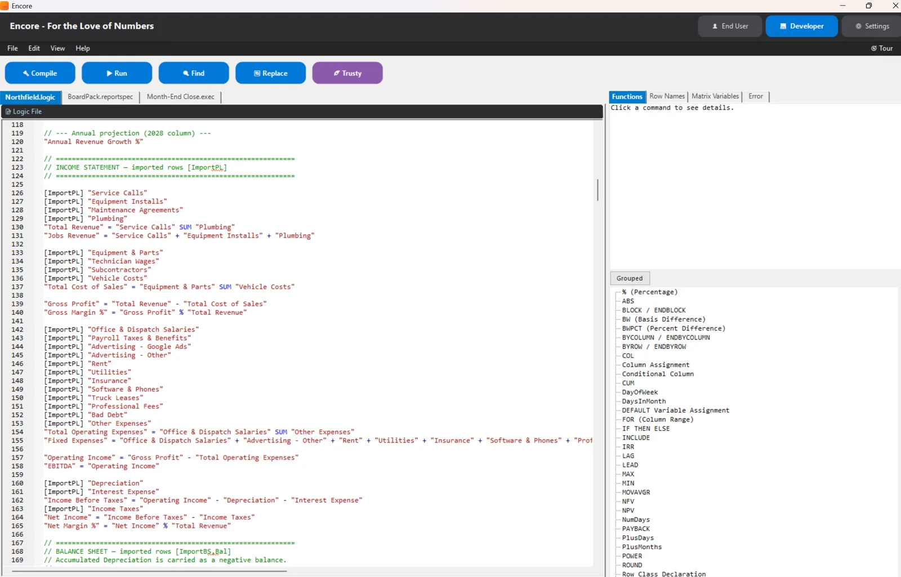Image resolution: width=901 pixels, height=577 pixels.
Task: Launch the Trusty assistant
Action: coord(347,73)
